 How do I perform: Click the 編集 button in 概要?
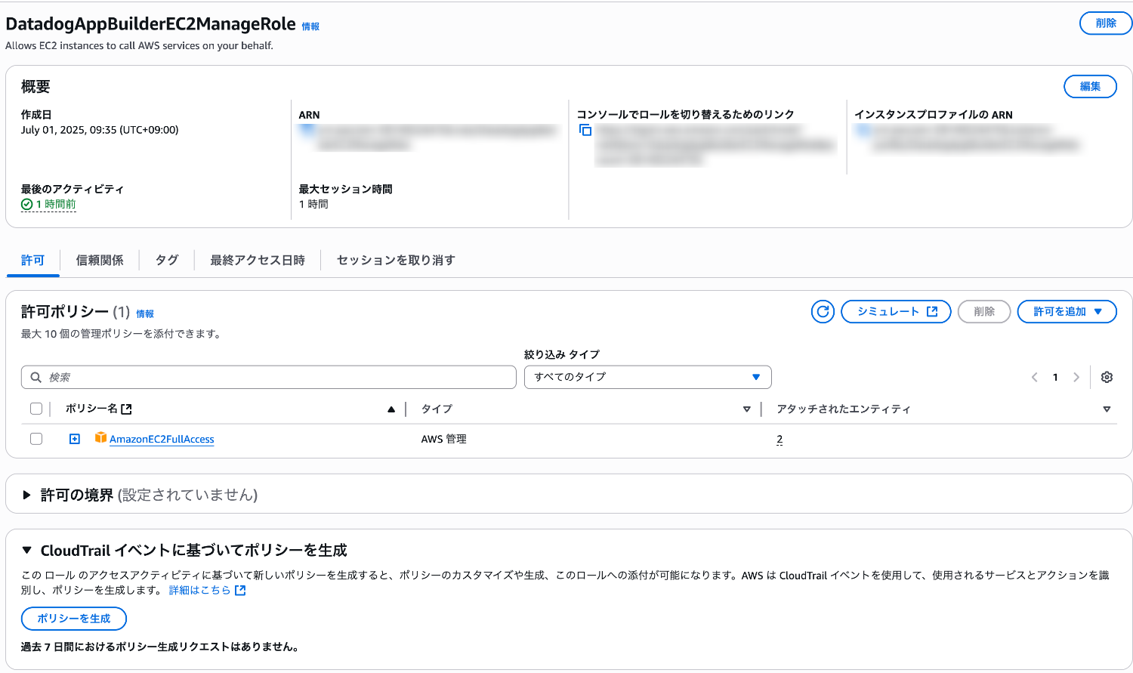click(x=1090, y=87)
